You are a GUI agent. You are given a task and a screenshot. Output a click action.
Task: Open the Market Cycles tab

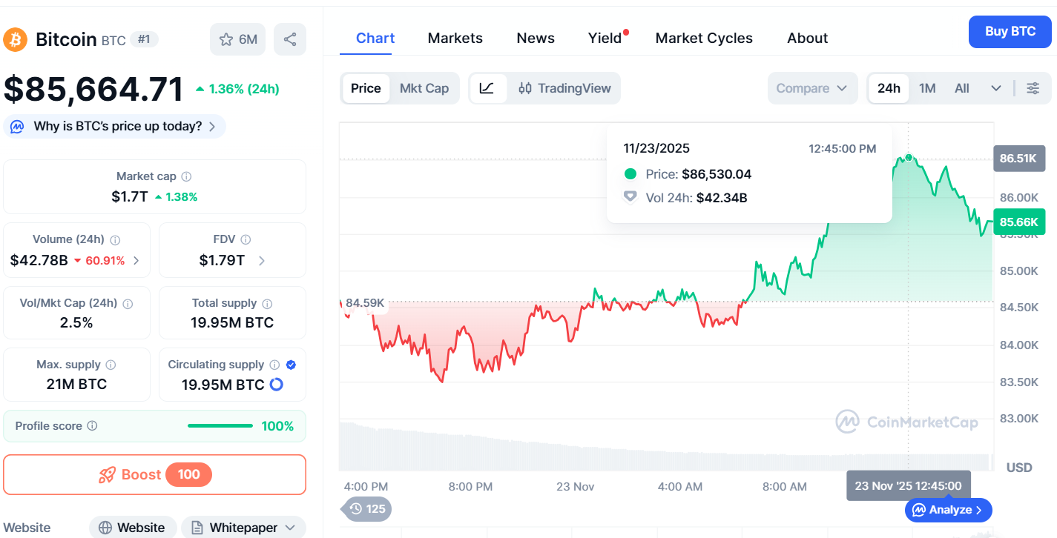(704, 38)
